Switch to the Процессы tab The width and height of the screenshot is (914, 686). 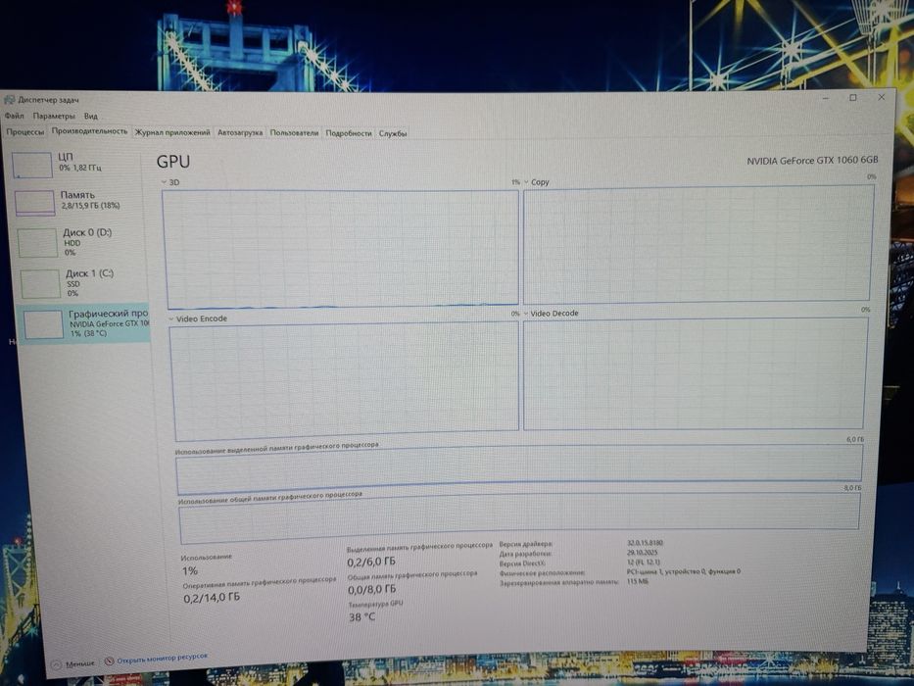click(x=25, y=132)
